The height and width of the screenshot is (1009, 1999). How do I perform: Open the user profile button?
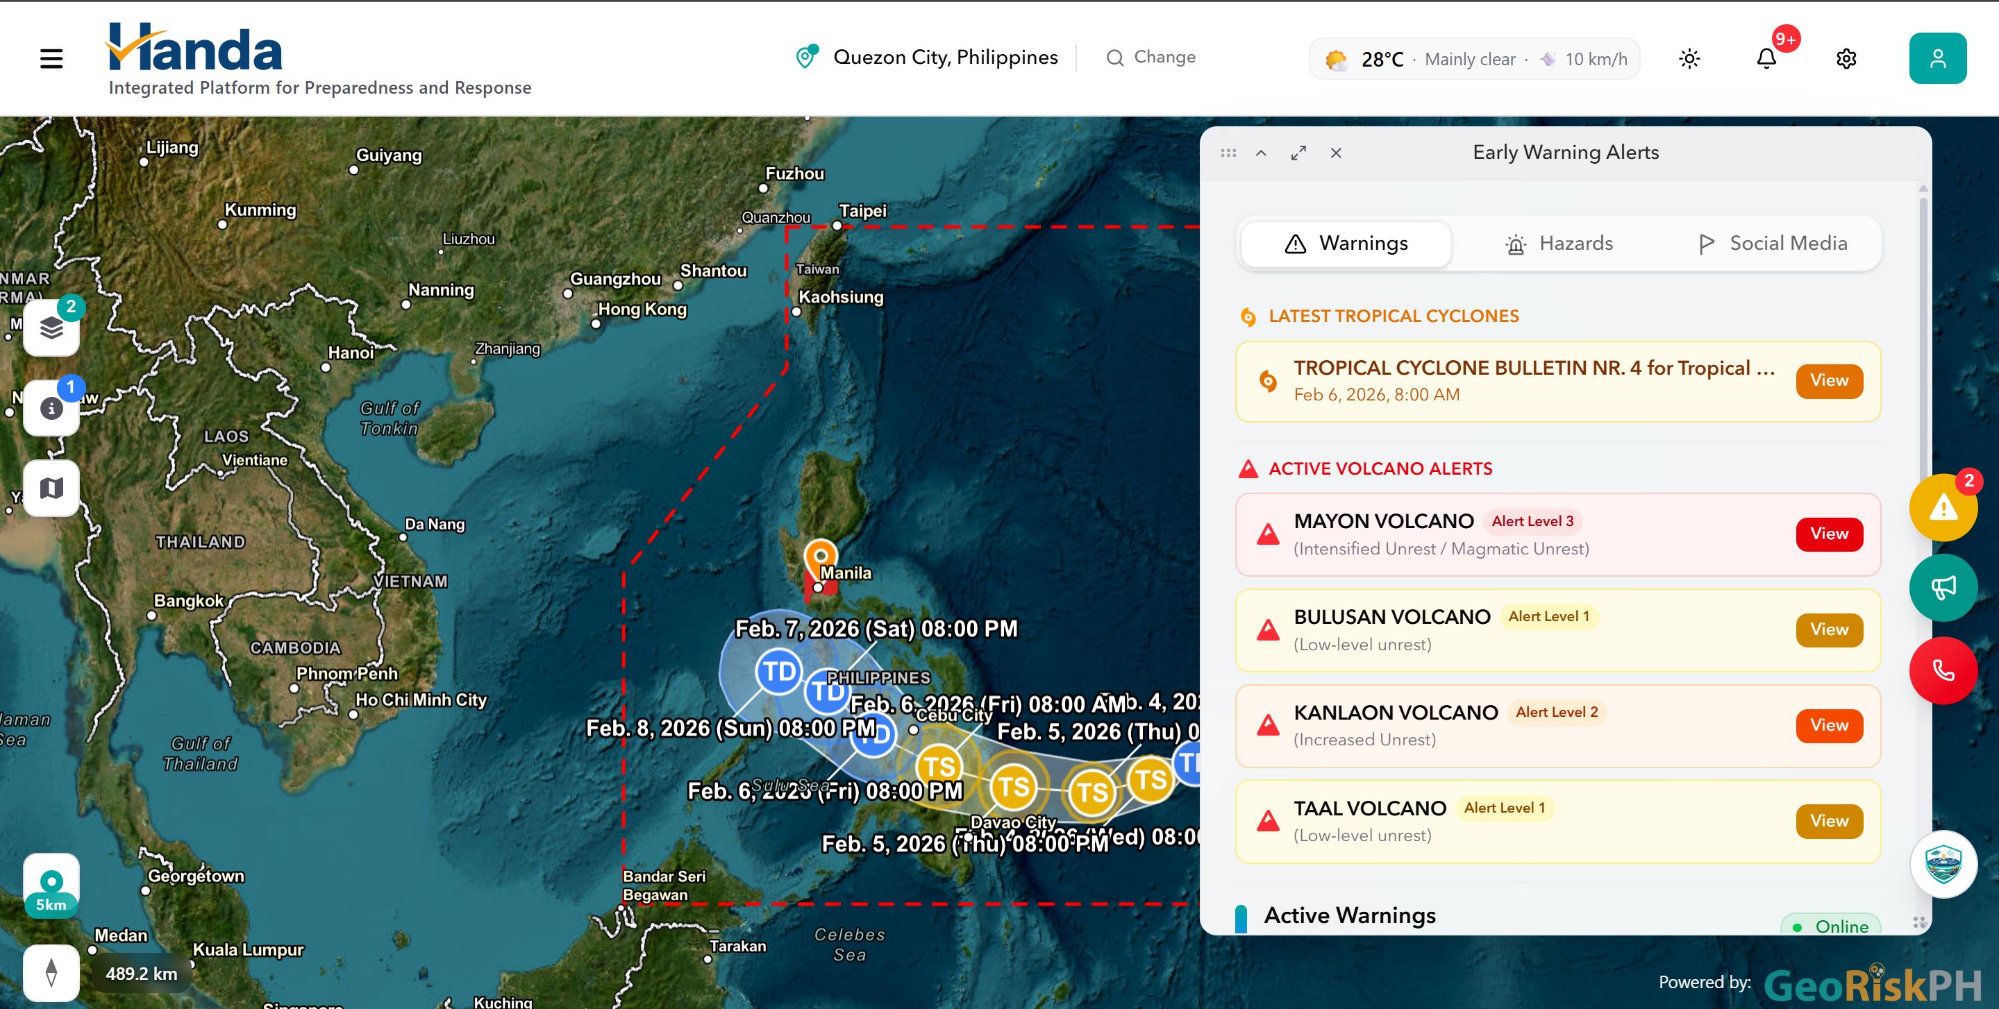(1937, 58)
